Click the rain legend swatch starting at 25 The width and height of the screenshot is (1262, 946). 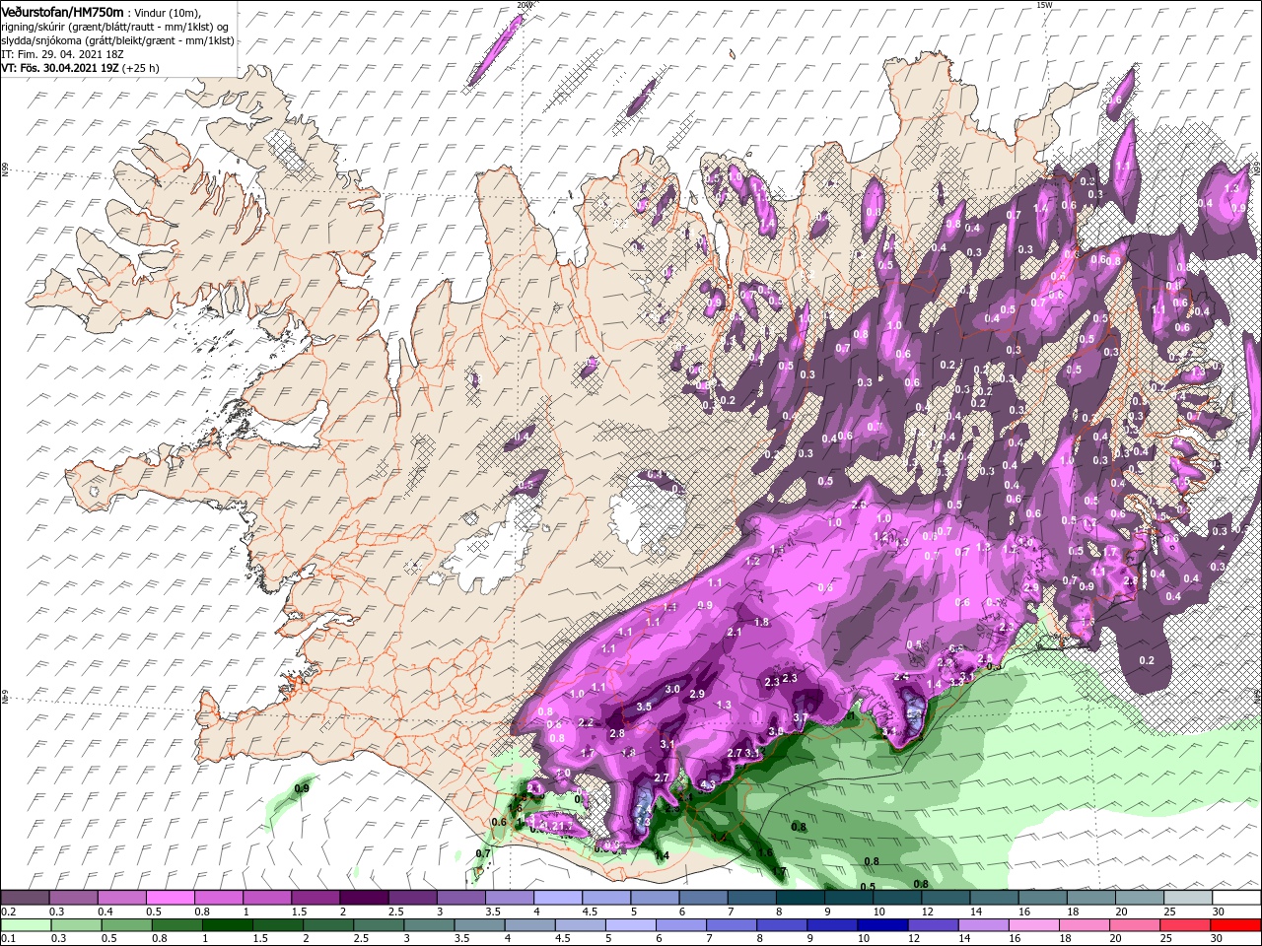point(1187,925)
